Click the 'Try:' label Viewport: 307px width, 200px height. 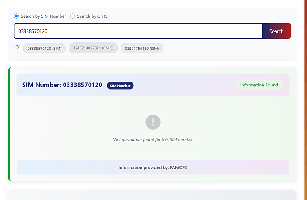tap(17, 46)
